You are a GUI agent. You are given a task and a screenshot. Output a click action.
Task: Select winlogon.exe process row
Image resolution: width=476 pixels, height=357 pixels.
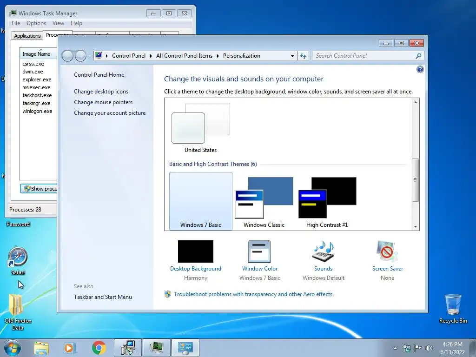38,111
